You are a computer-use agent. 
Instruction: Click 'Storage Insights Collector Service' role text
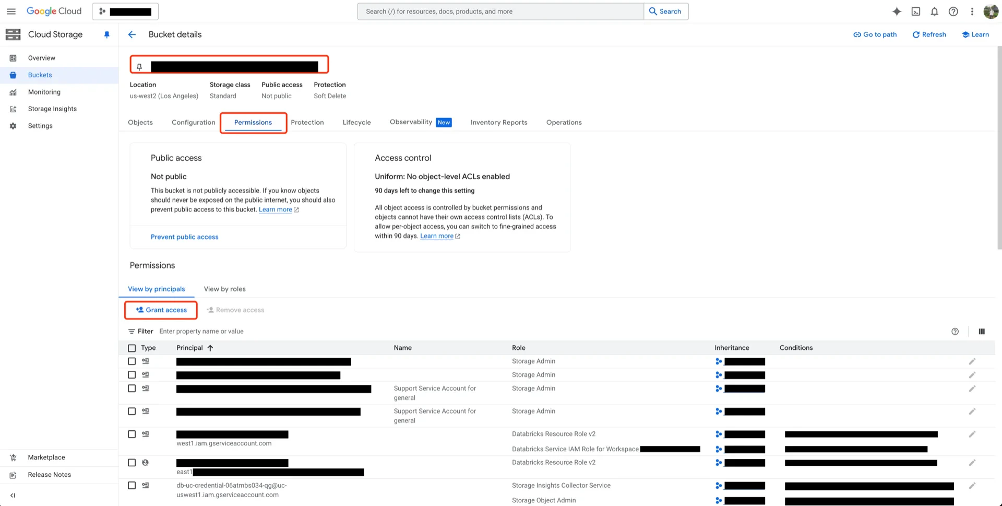coord(561,486)
